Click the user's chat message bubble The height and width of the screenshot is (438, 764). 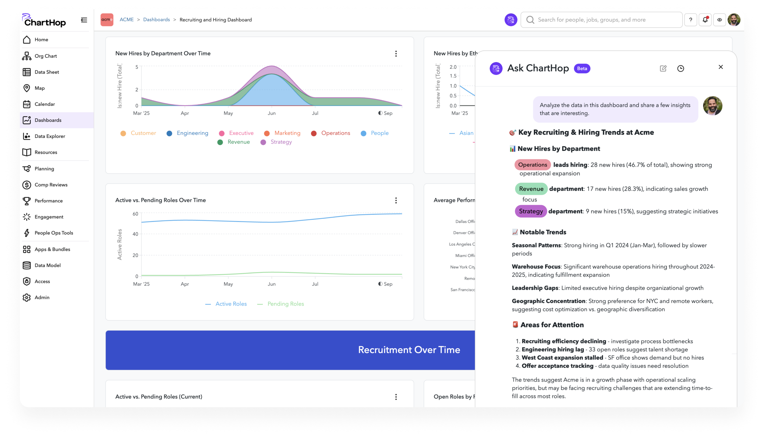(x=615, y=109)
